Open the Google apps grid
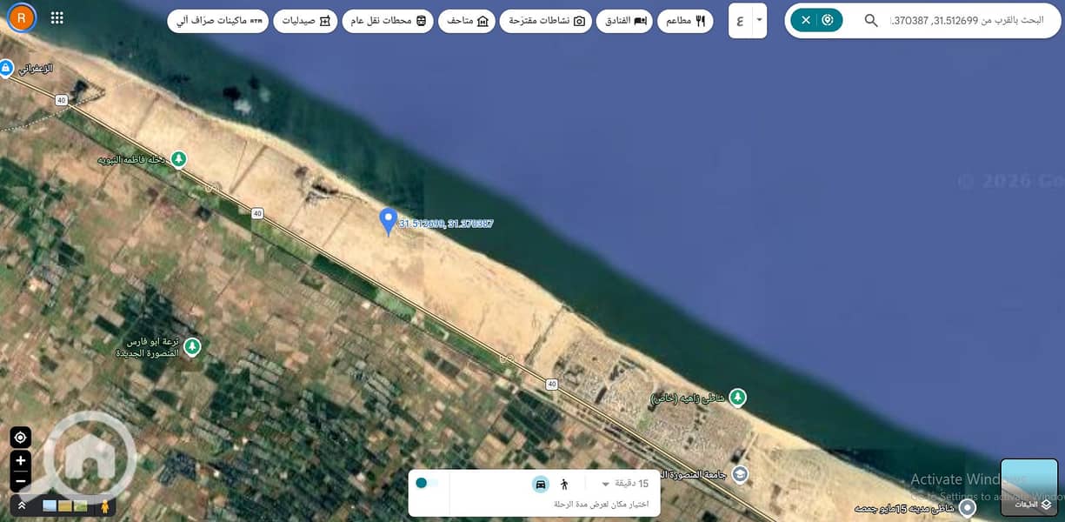 point(57,17)
